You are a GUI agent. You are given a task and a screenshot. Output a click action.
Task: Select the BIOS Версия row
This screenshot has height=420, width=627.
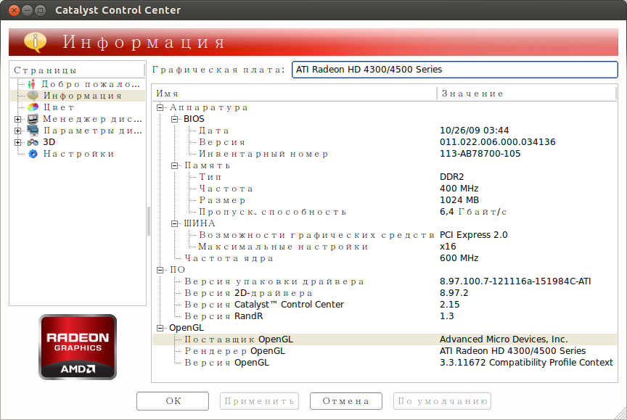point(385,142)
